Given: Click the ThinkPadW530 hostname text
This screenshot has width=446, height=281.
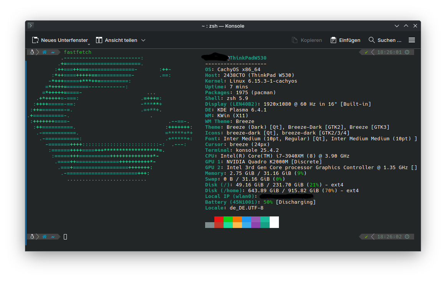Looking at the screenshot, I should [248, 58].
